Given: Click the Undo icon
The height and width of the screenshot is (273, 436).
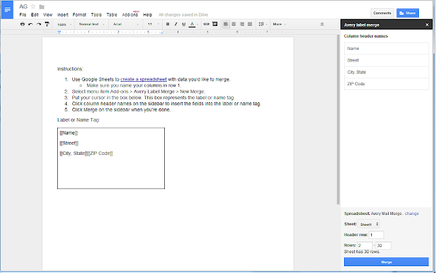Looking at the screenshot, I should pyautogui.click(x=31, y=25).
